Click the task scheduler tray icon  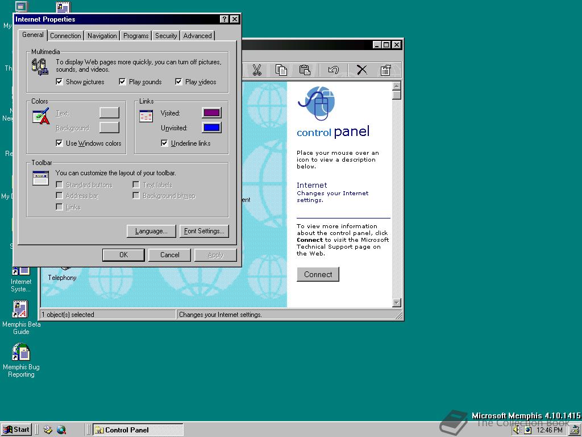(527, 430)
